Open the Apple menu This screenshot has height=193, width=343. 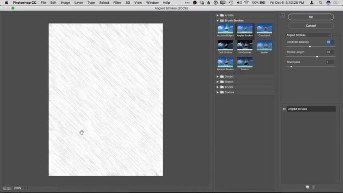point(6,3)
